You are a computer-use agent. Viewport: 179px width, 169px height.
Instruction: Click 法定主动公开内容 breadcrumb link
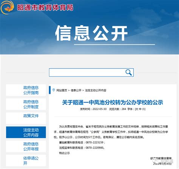[x=96, y=90]
